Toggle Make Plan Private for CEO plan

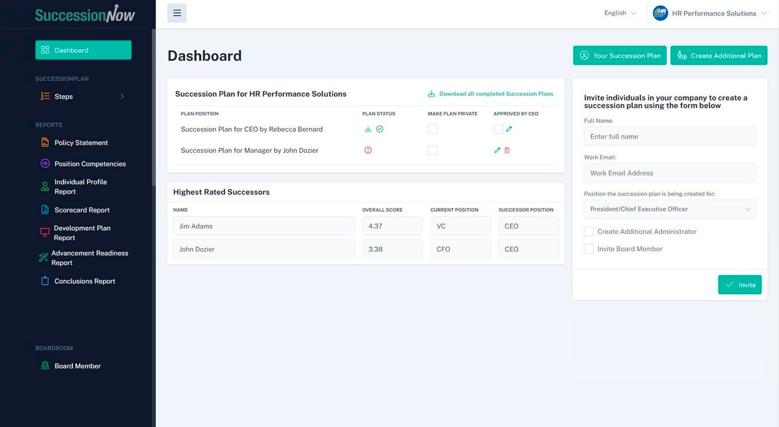click(432, 129)
